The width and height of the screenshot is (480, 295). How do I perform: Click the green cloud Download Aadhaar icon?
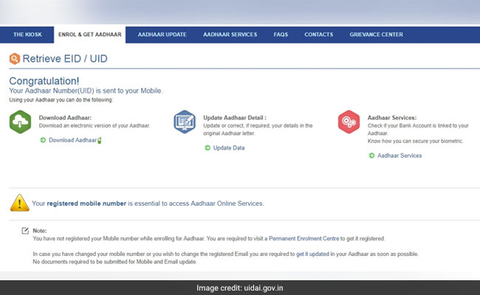(20, 122)
